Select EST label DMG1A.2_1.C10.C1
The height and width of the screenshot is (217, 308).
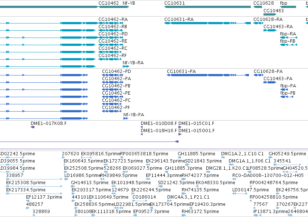pyautogui.click(x=242, y=154)
